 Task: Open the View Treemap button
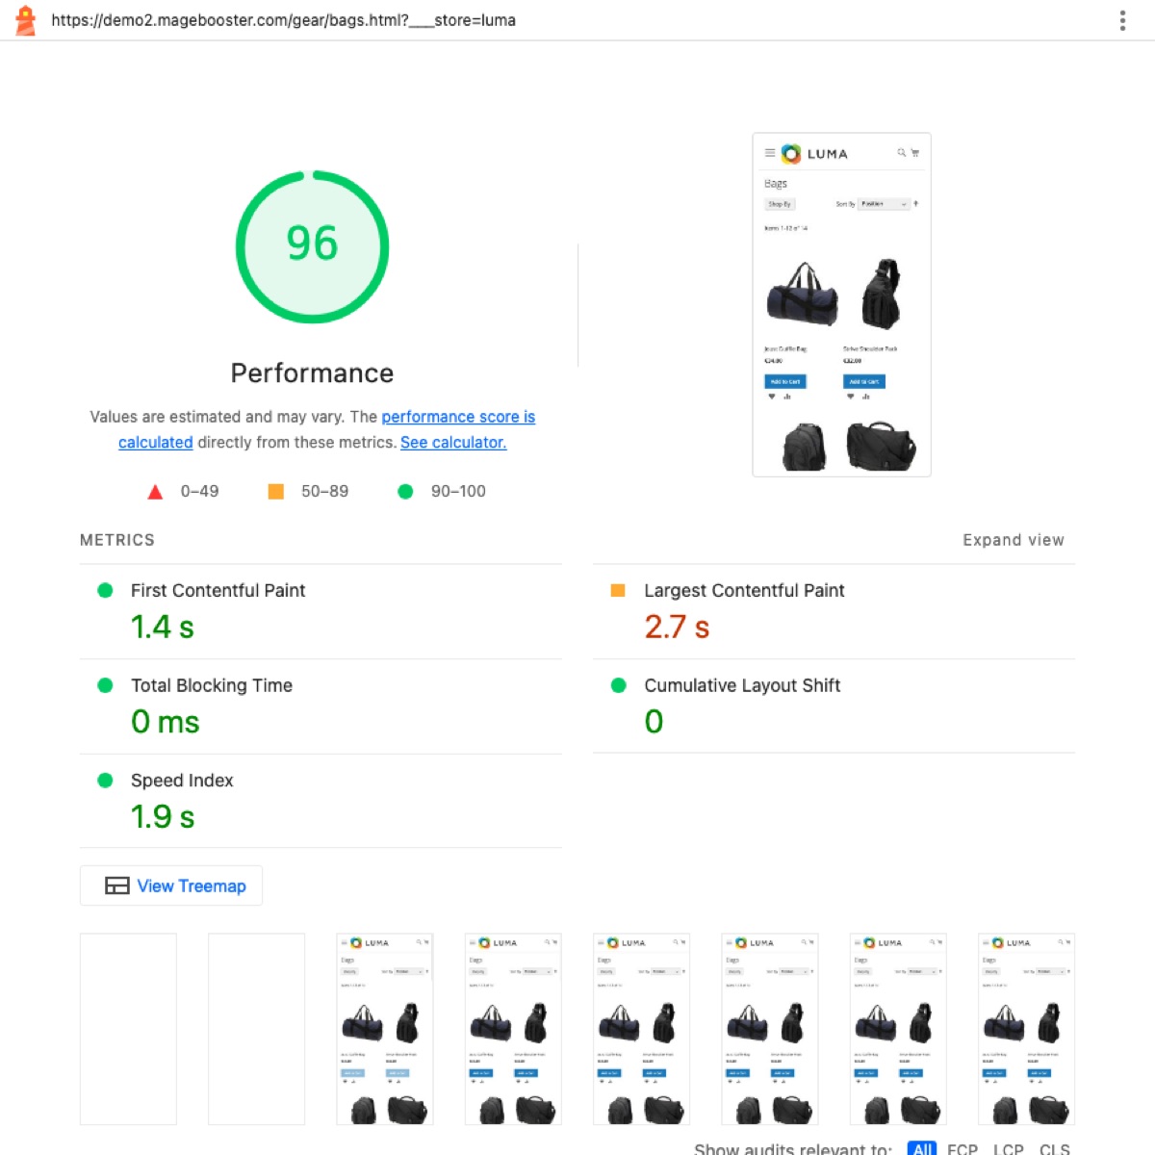[x=171, y=886]
